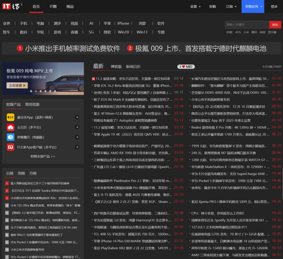Switch to the 周榜 ranking tab
The height and width of the screenshot is (259, 283).
[x=21, y=173]
